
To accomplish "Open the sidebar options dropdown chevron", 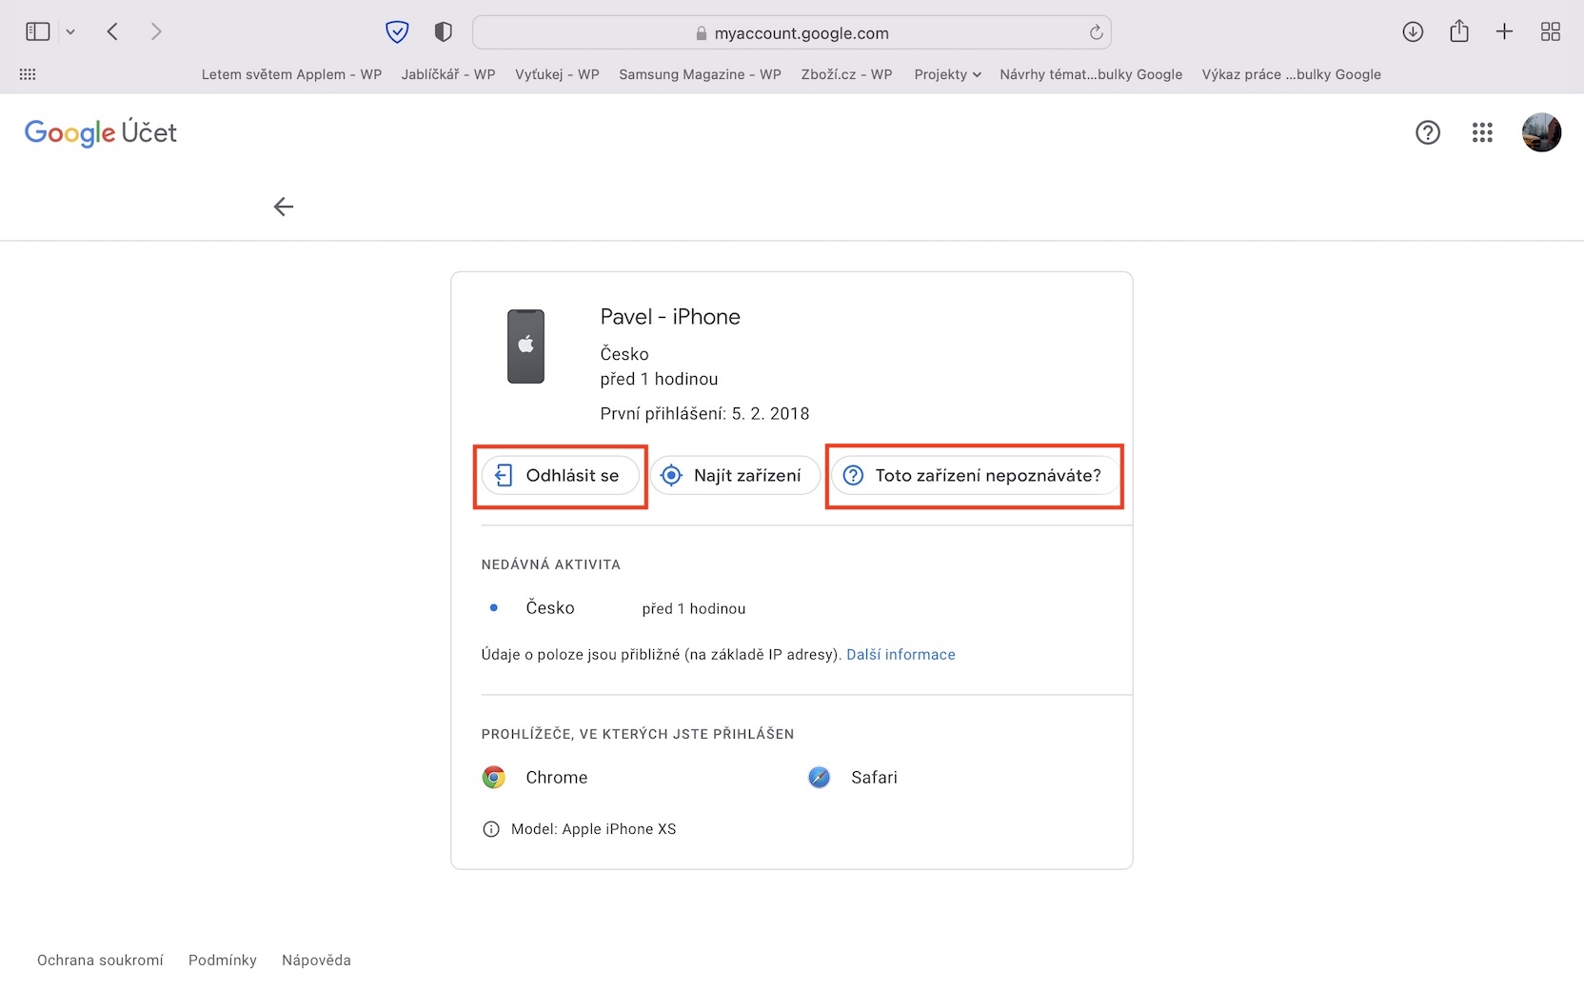I will (70, 32).
